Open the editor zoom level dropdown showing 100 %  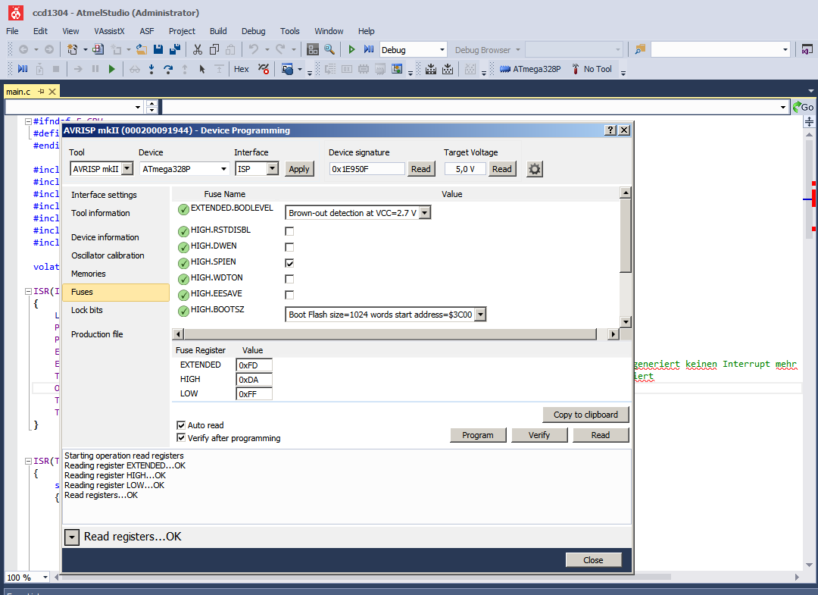pos(28,578)
